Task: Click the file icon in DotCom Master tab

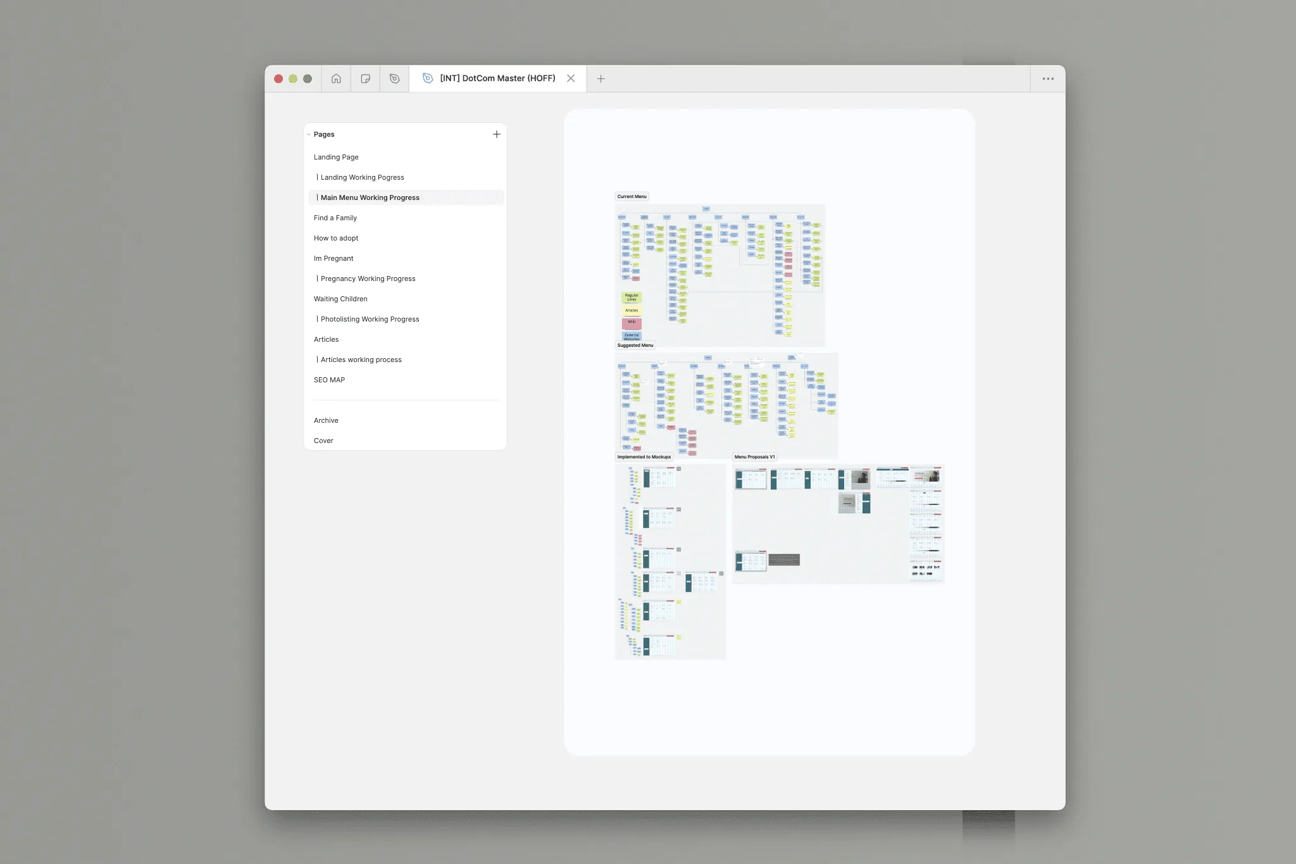Action: (428, 78)
